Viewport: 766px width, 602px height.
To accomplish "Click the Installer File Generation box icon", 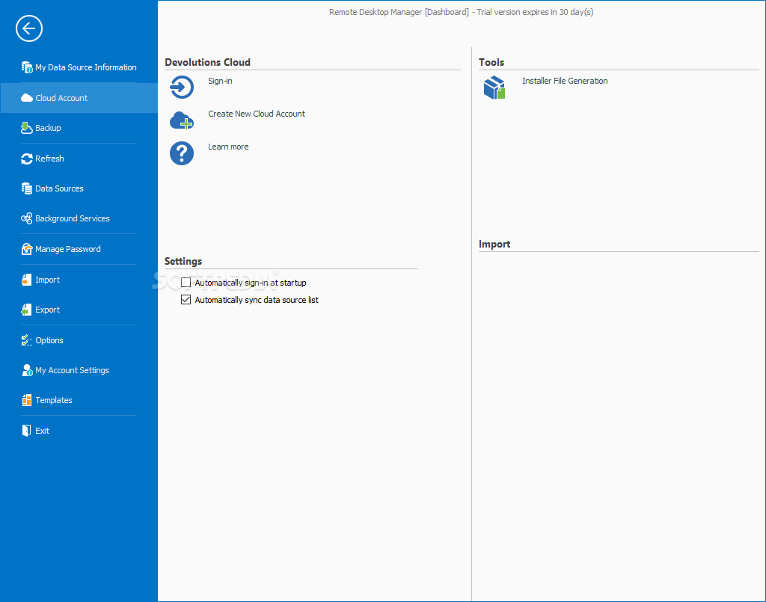I will [x=494, y=87].
